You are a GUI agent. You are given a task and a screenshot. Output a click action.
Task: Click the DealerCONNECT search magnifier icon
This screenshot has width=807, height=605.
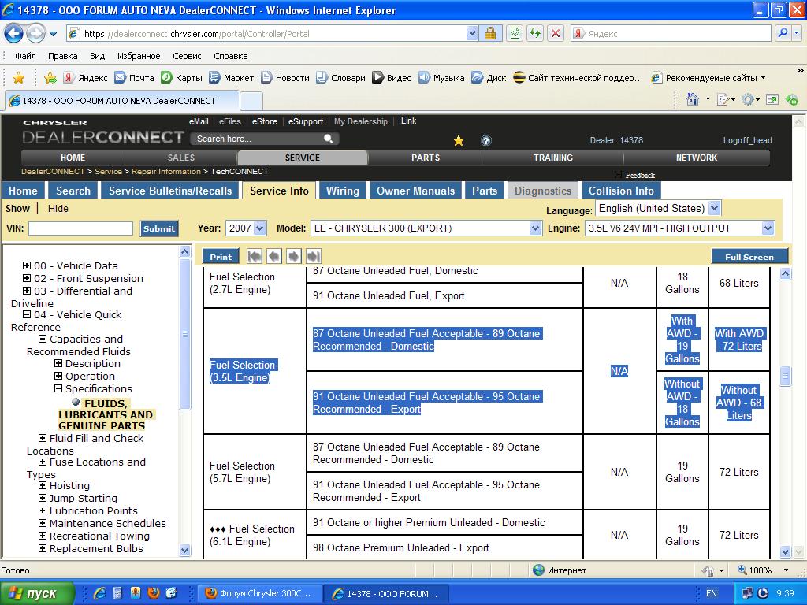(328, 139)
